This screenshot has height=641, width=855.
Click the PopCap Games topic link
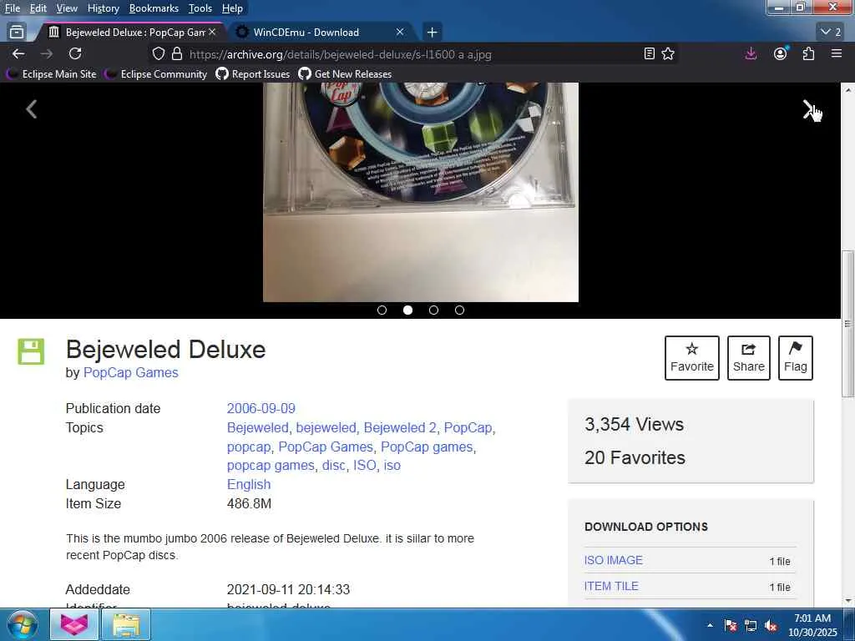point(326,447)
